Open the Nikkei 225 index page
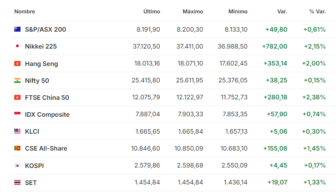Viewport: 336px width, 192px height. coord(41,46)
